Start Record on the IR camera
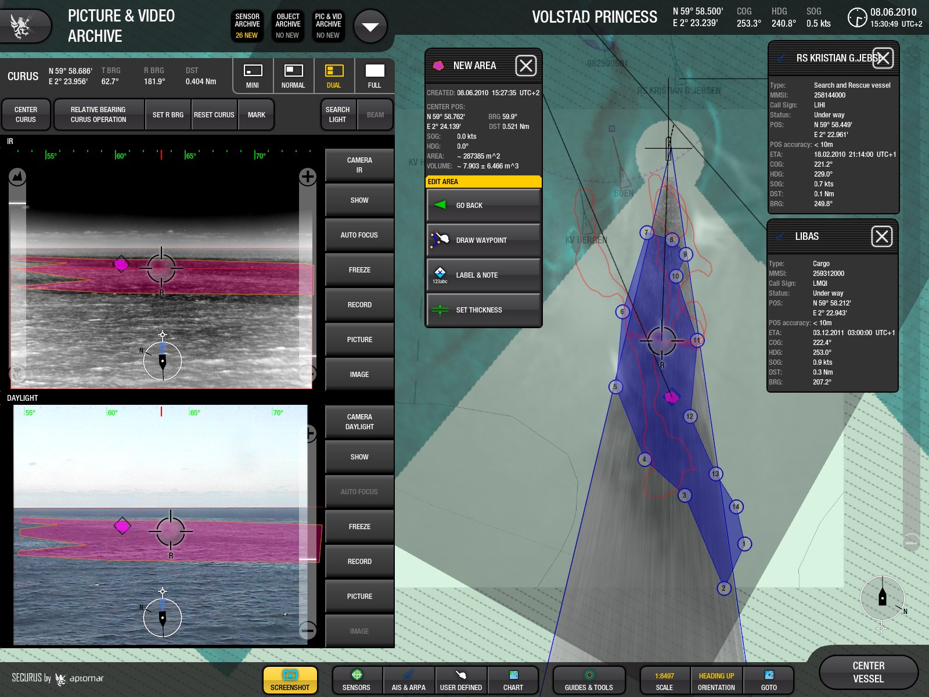This screenshot has width=929, height=697. coord(359,305)
